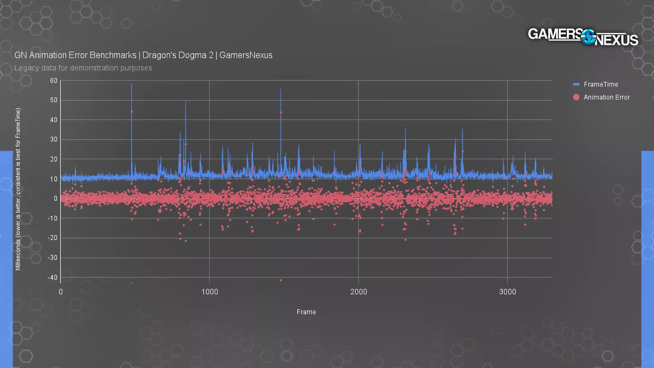Image resolution: width=654 pixels, height=368 pixels.
Task: Click the 60 tick label on the y-axis
Action: [x=54, y=81]
